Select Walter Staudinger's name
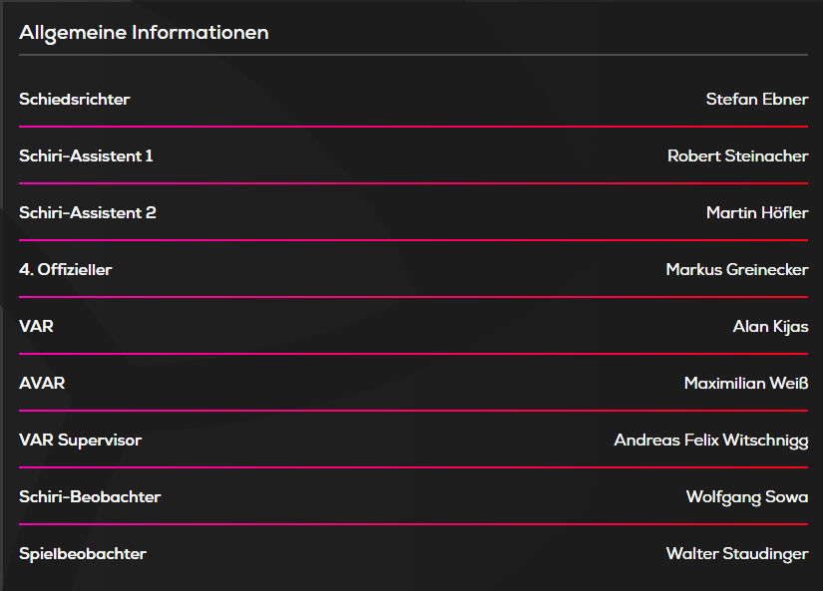Viewport: 823px width, 591px height. (x=736, y=554)
